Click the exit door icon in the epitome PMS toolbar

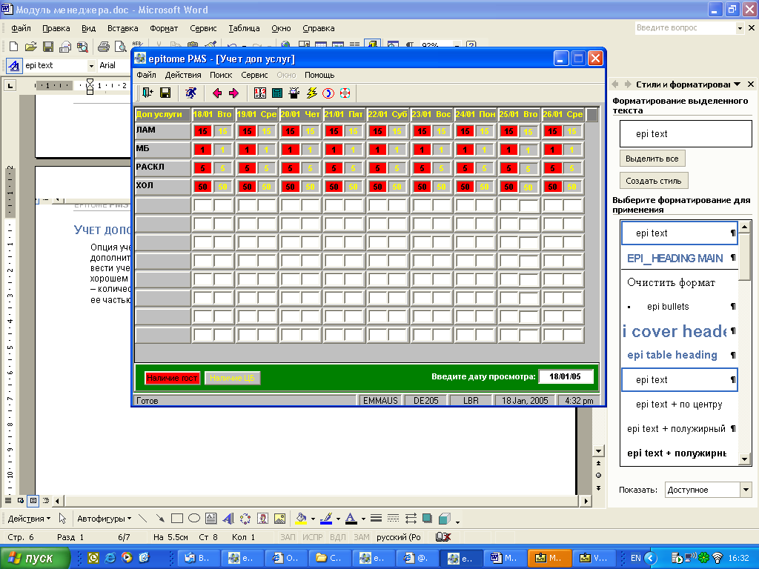click(x=148, y=93)
